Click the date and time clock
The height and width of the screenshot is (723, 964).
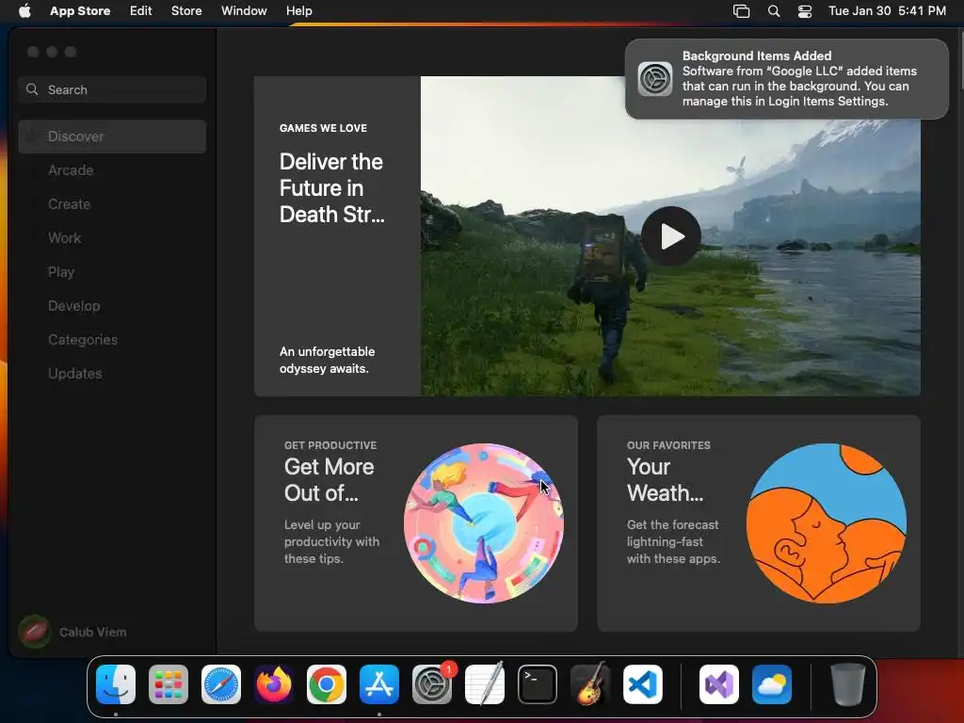click(887, 11)
